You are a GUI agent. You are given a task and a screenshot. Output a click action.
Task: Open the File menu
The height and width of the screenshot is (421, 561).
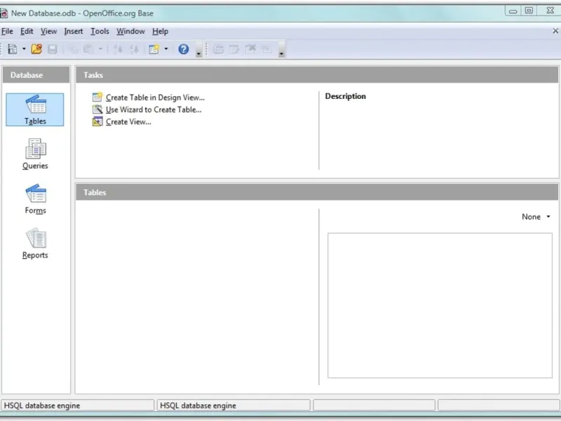(7, 32)
